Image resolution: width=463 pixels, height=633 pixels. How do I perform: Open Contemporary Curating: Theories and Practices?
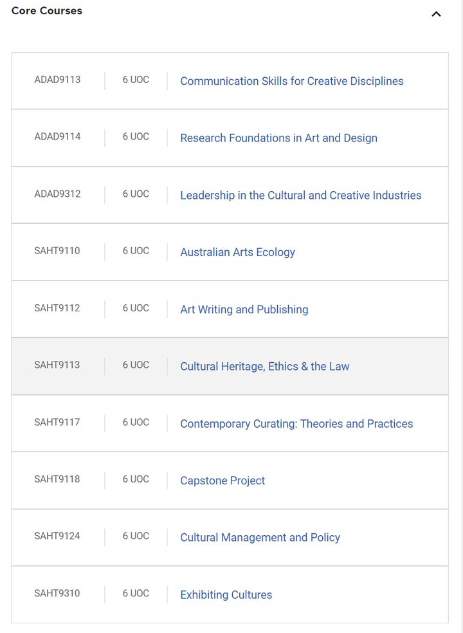coord(296,424)
